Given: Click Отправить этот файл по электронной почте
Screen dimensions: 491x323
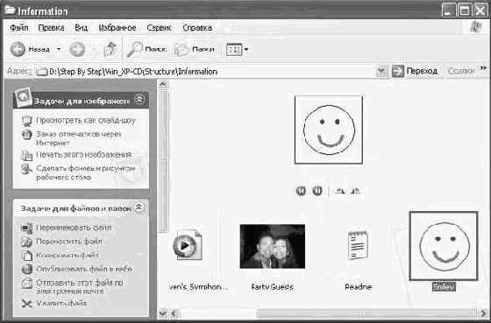Looking at the screenshot, I should (80, 287).
